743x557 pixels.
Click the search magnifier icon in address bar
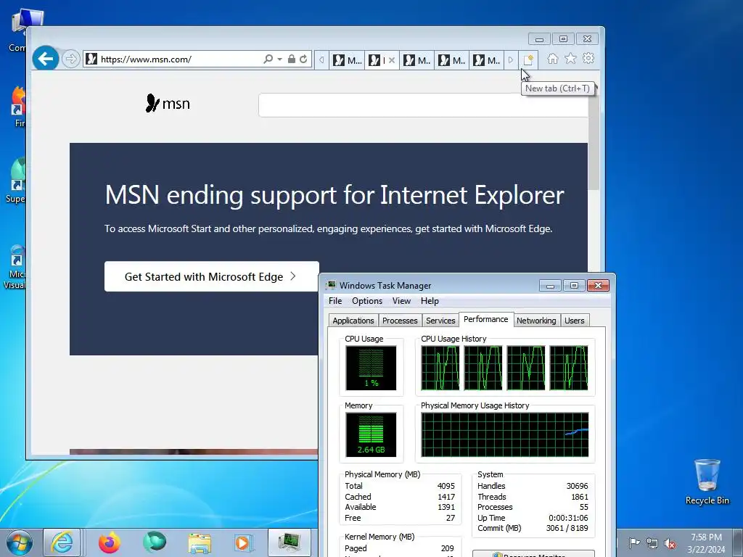268,59
